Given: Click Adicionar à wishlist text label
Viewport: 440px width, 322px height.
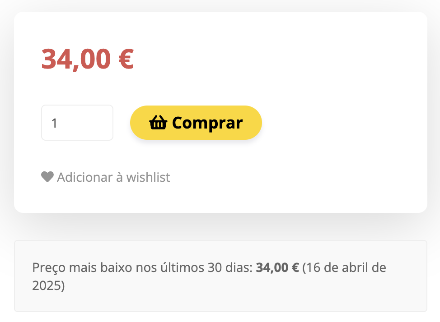Looking at the screenshot, I should (x=113, y=177).
